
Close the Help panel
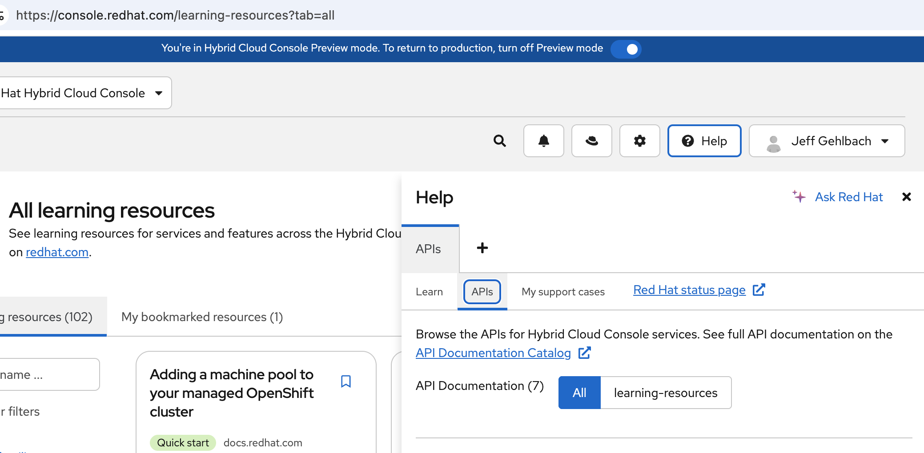907,197
